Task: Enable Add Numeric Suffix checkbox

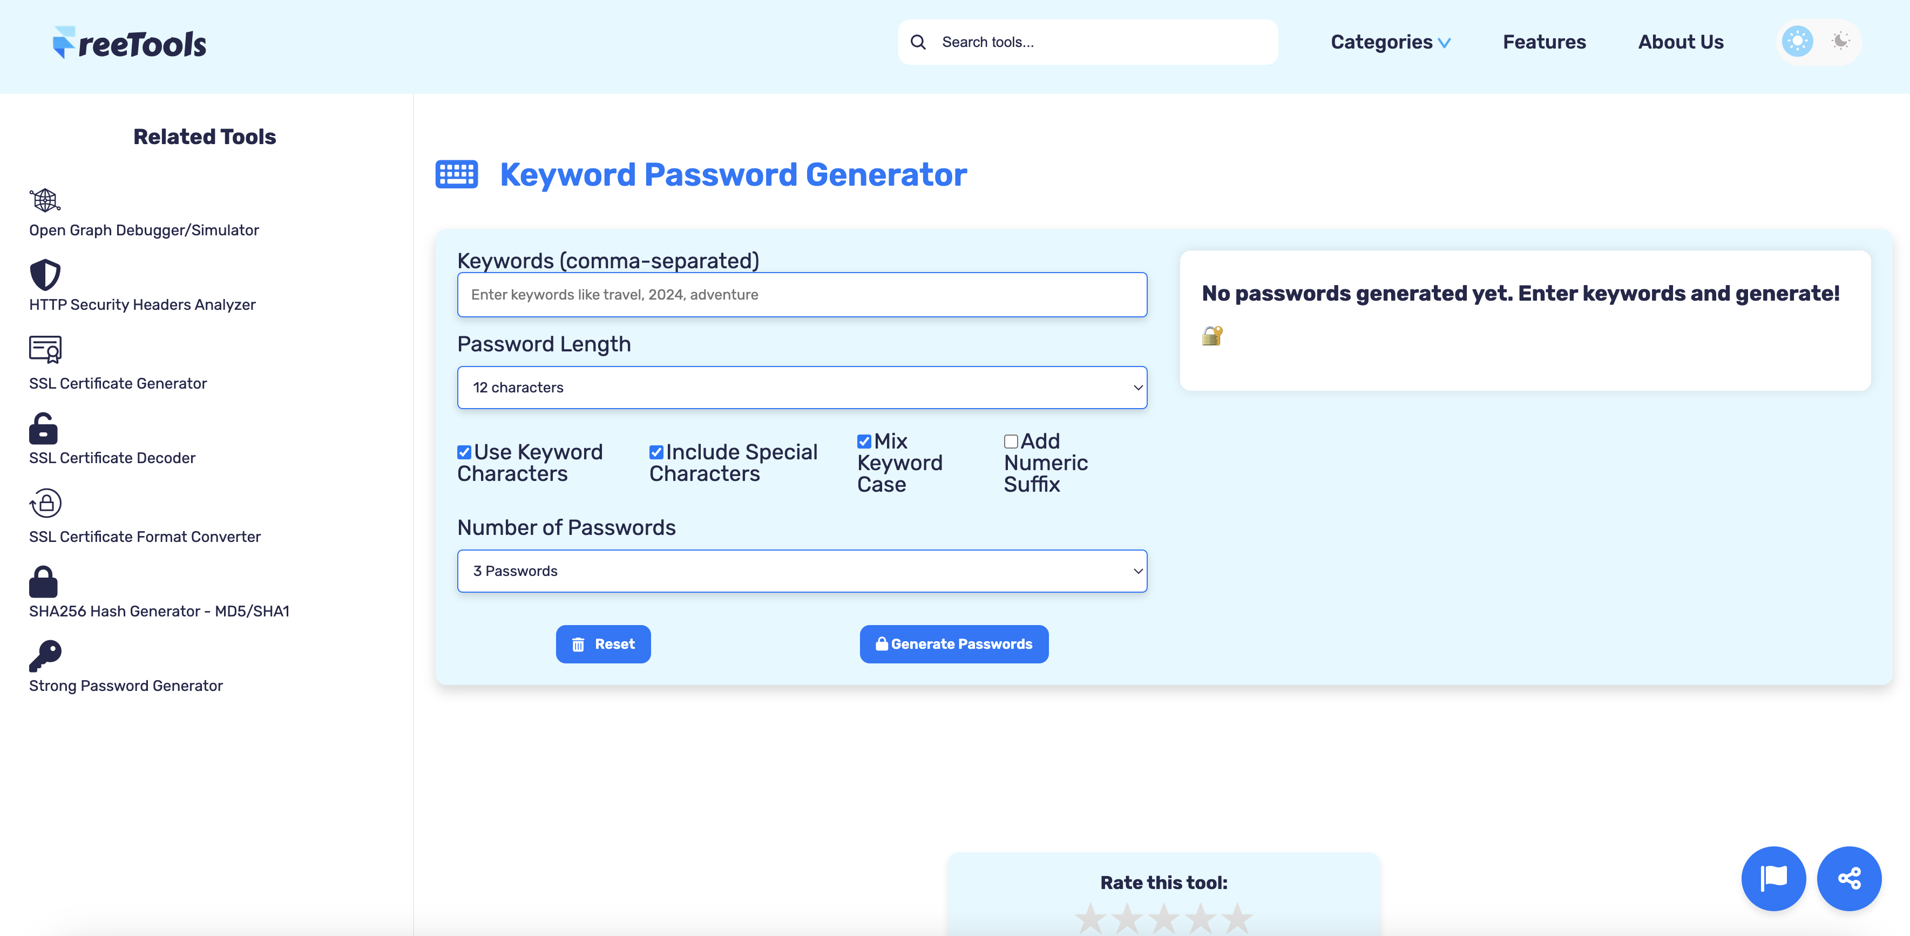Action: (1011, 442)
